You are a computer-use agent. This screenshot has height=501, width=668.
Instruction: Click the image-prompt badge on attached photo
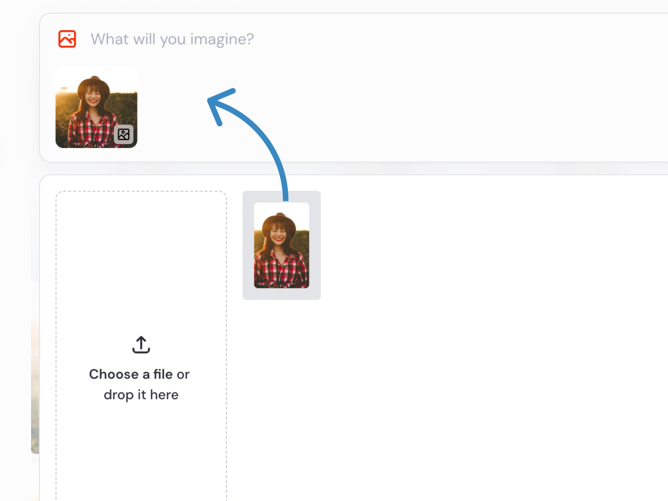[x=124, y=134]
